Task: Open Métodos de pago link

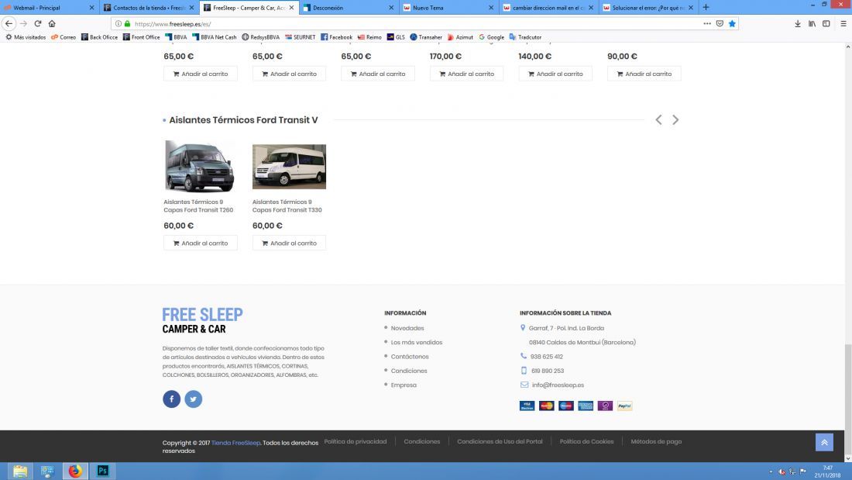Action: [656, 441]
